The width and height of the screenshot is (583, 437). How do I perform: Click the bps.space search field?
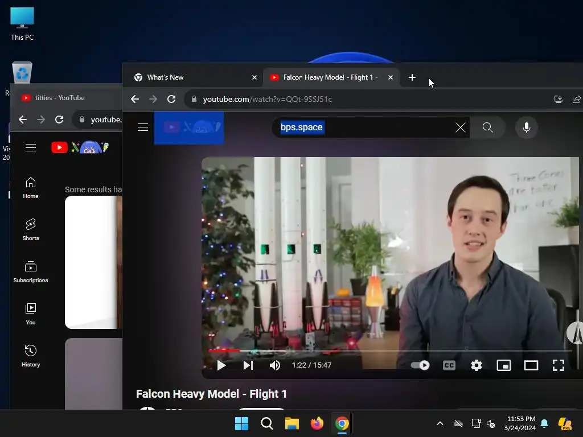point(364,127)
